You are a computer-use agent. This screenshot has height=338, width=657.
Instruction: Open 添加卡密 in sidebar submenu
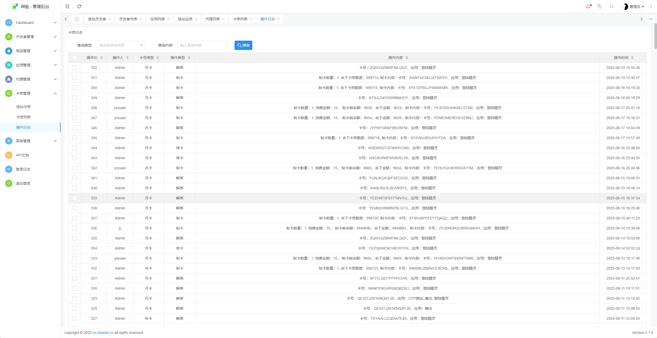point(23,107)
